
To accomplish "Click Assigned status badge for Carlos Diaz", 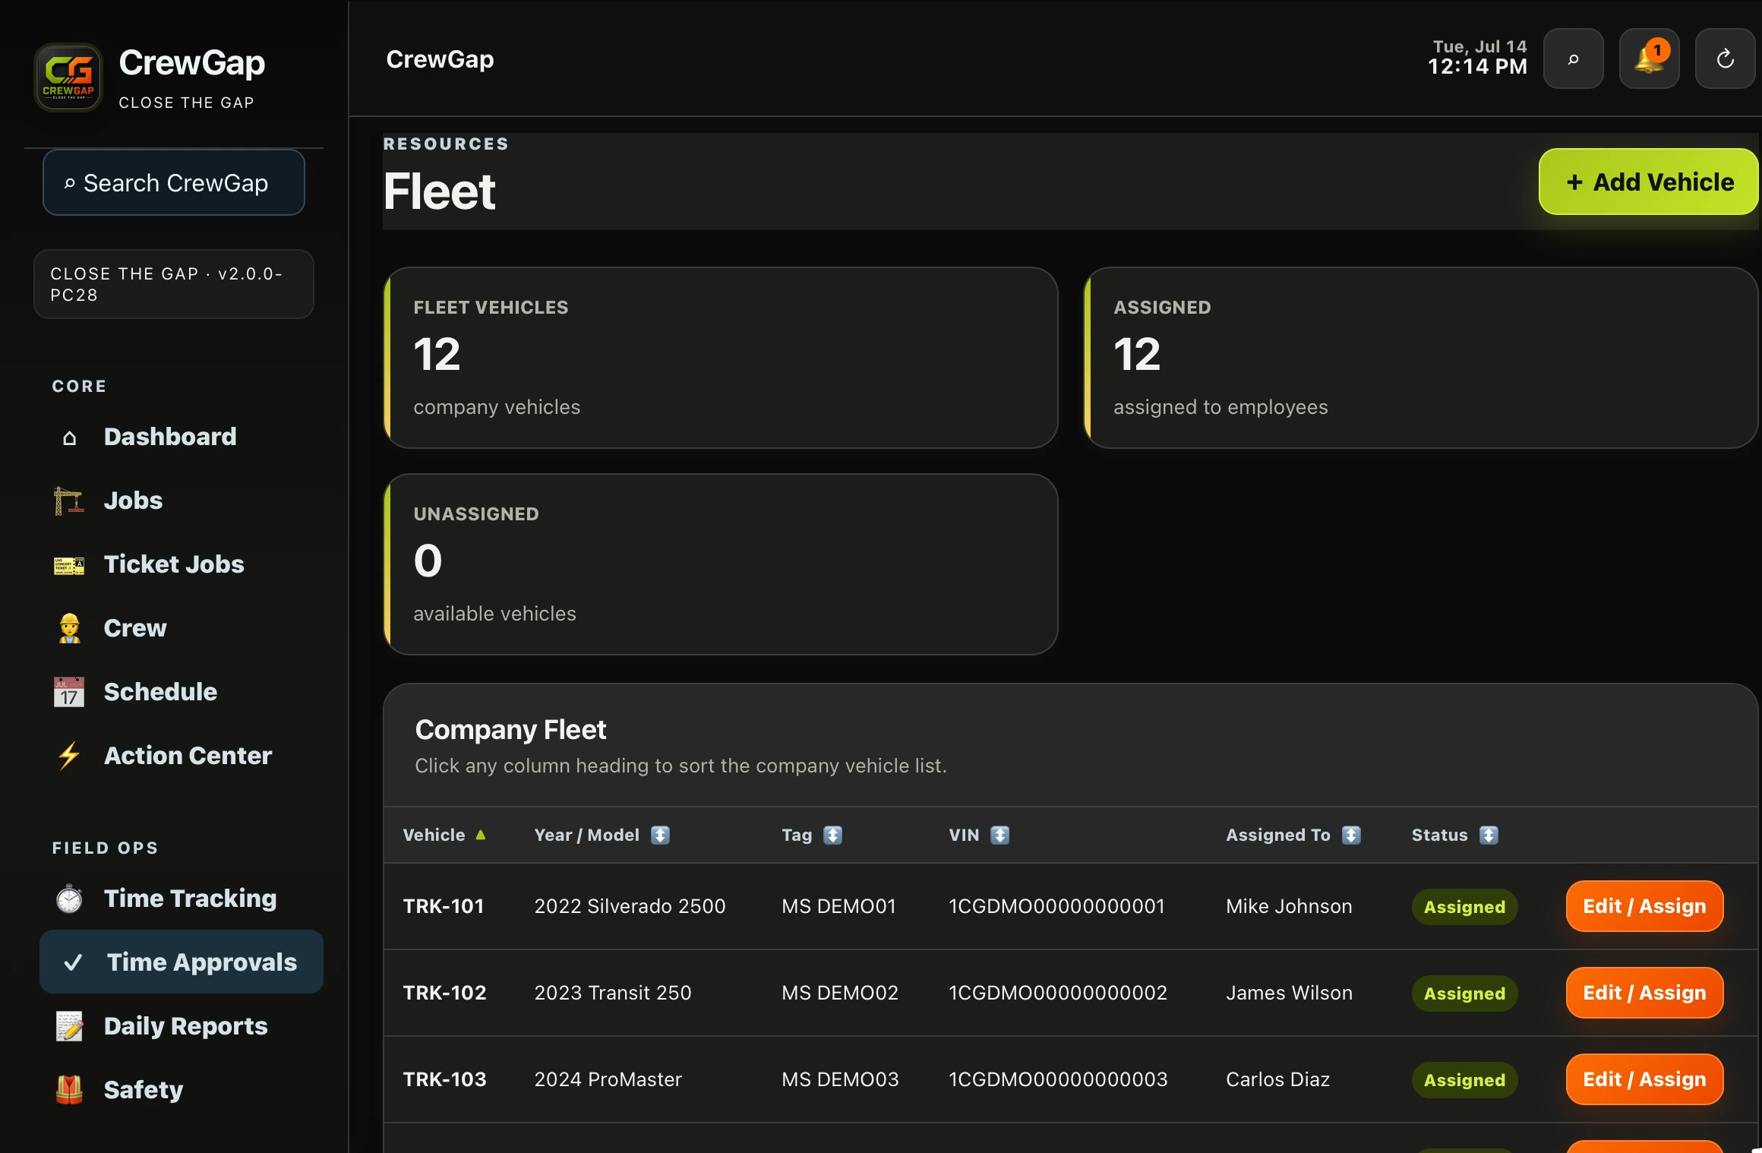I will tap(1464, 1080).
